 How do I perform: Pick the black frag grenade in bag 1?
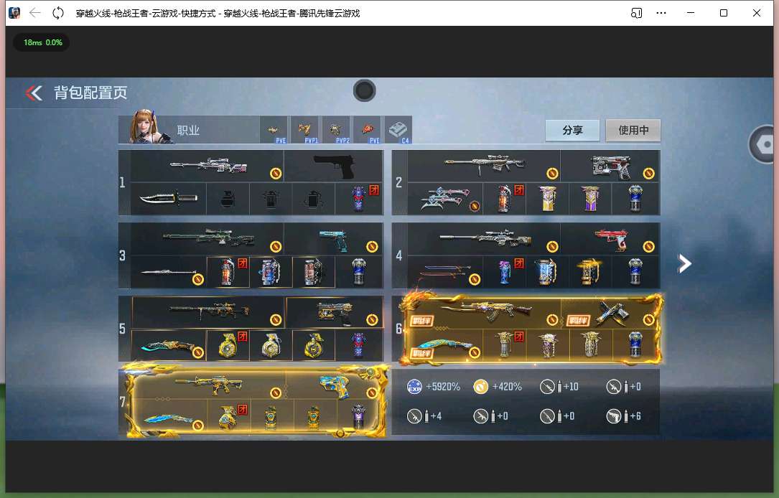click(228, 199)
